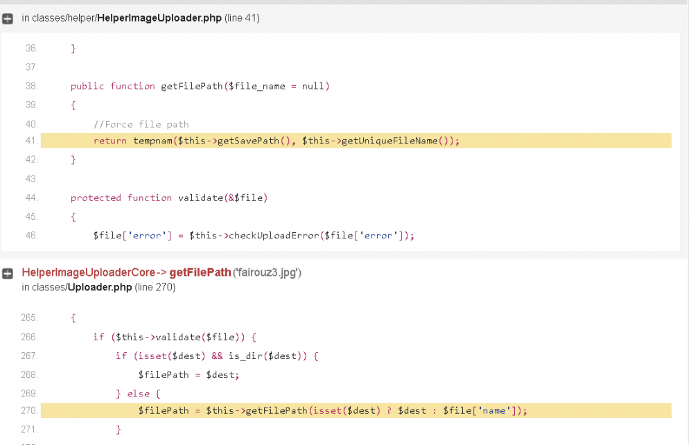Click line number 270 in gutter

[29, 410]
